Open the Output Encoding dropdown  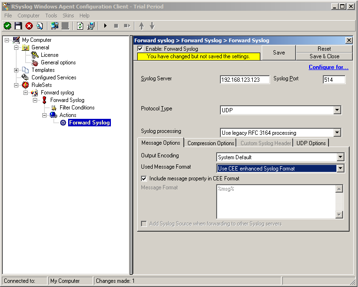pyautogui.click(x=340, y=157)
